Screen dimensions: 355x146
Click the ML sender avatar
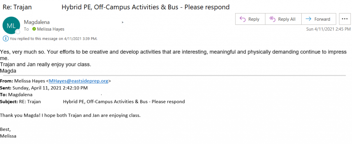coord(11,26)
